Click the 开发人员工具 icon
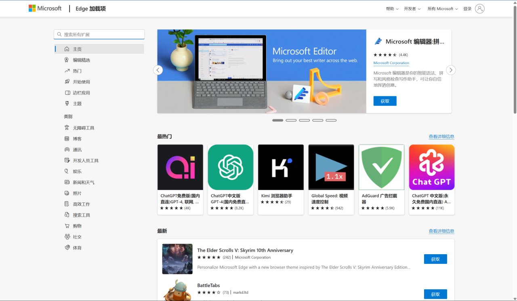Viewport: 517px width, 301px height. click(67, 160)
